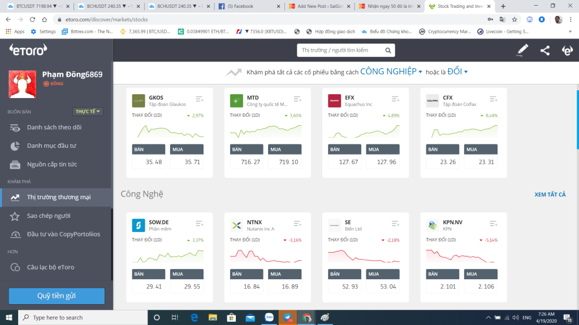Open the ĐỔI exchange dropdown
The width and height of the screenshot is (579, 325).
pos(457,72)
